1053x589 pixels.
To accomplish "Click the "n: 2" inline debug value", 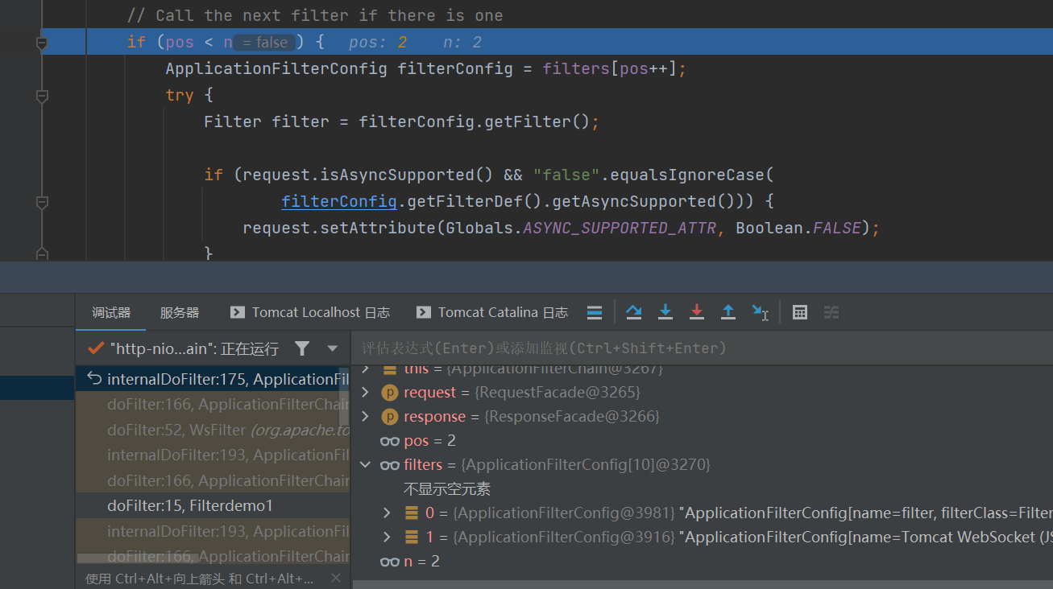I will pyautogui.click(x=462, y=42).
